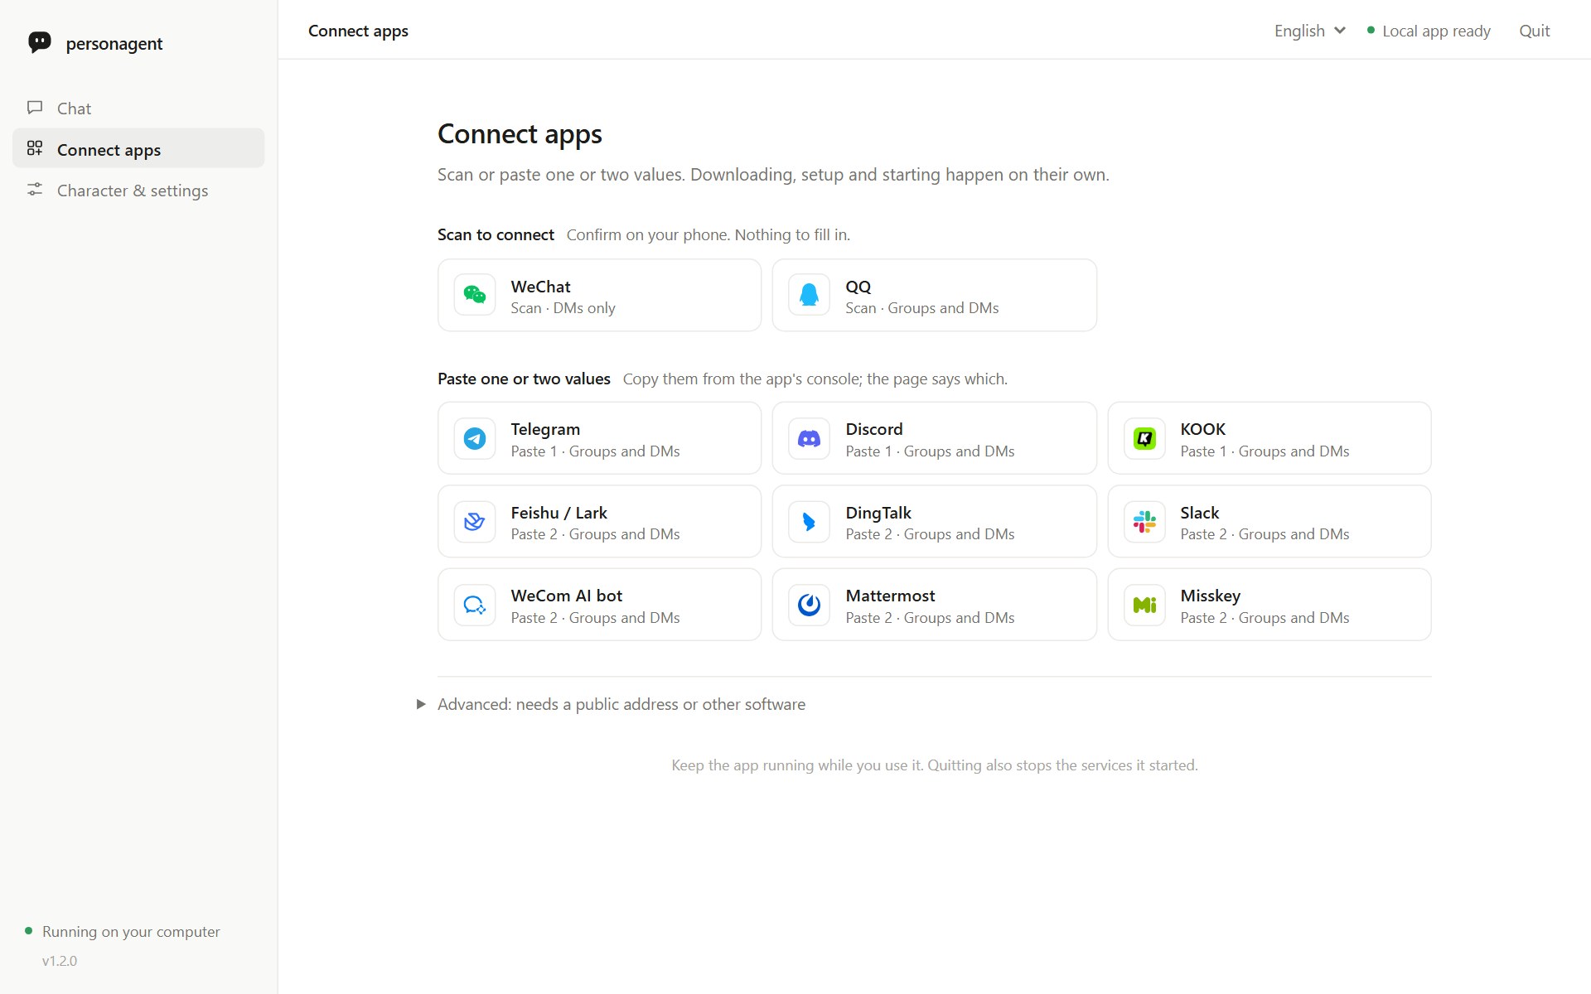
Task: Expand the Advanced public address section
Action: click(612, 704)
